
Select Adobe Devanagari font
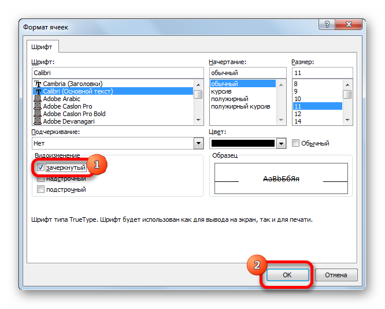click(x=113, y=121)
